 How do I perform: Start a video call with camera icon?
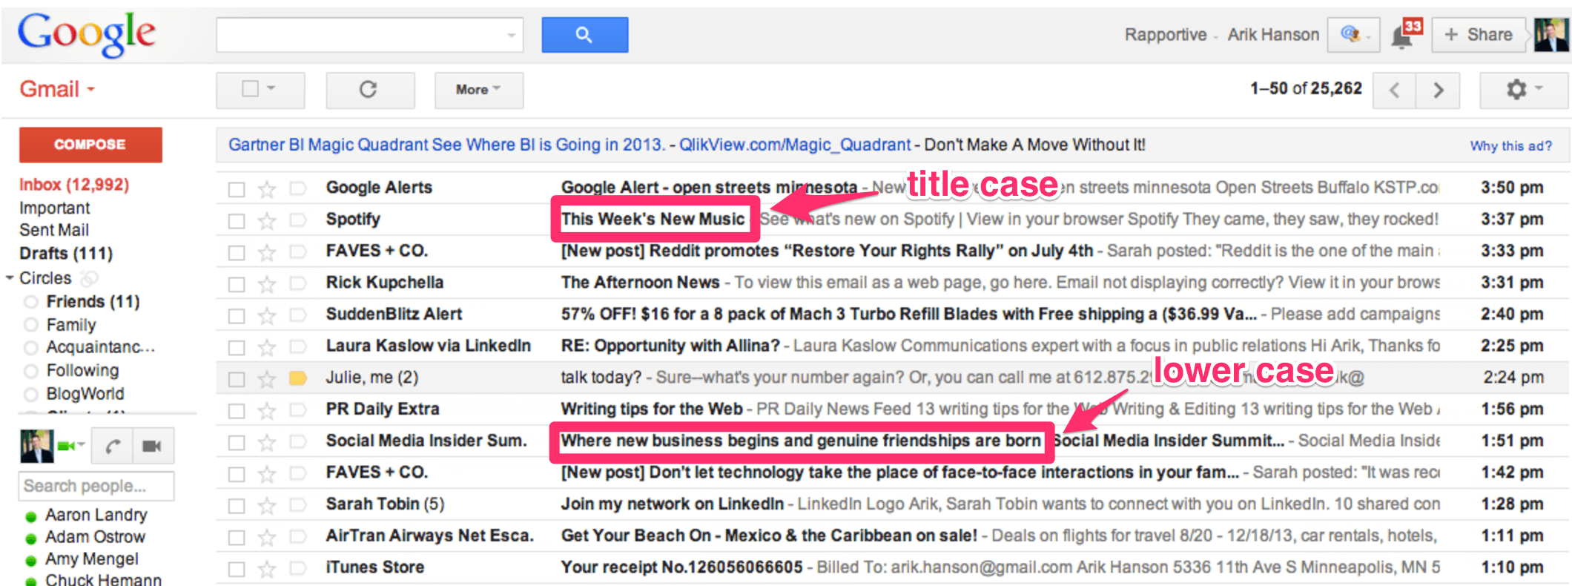pos(153,446)
